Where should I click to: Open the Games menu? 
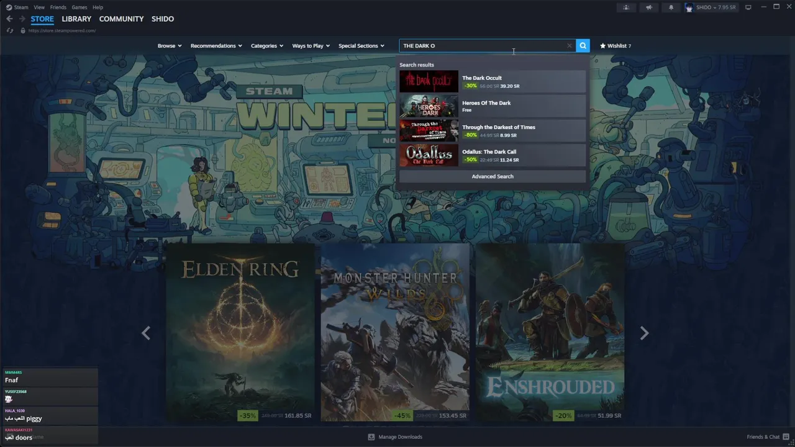coord(79,7)
